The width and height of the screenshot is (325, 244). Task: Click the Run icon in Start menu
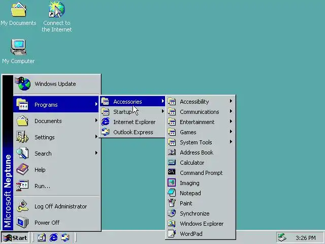click(22, 186)
